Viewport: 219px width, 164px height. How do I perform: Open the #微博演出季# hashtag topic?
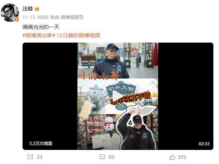(39, 36)
